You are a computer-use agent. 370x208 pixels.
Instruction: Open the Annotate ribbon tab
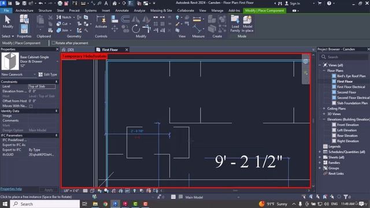click(x=122, y=10)
